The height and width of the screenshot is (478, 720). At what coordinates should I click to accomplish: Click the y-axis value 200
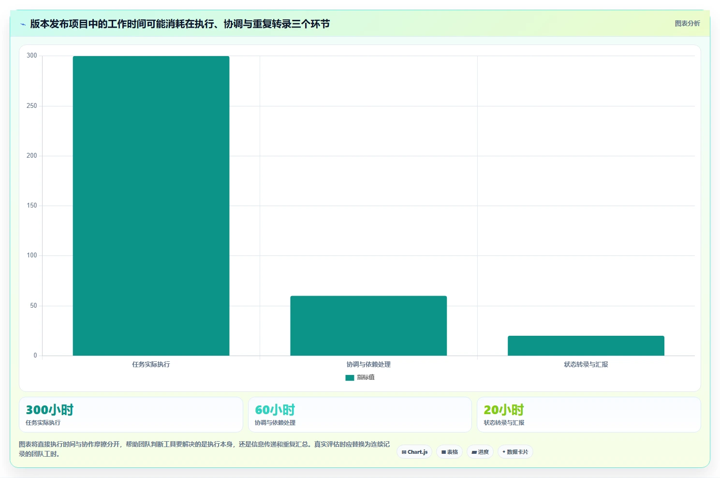[x=32, y=156]
